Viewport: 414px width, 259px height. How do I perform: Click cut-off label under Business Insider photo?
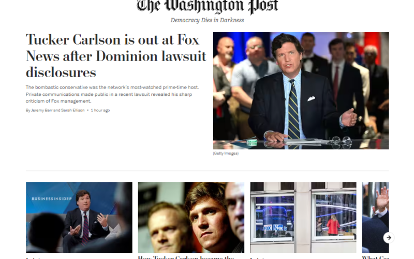(x=33, y=258)
